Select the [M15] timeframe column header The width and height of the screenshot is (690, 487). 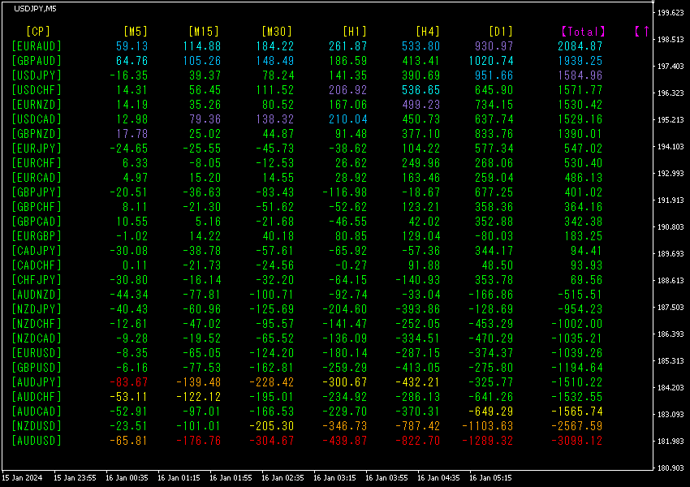(x=203, y=31)
